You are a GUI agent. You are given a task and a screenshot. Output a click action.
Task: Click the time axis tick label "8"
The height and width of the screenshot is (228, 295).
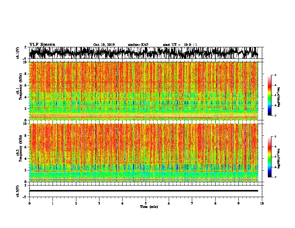coord(215,203)
